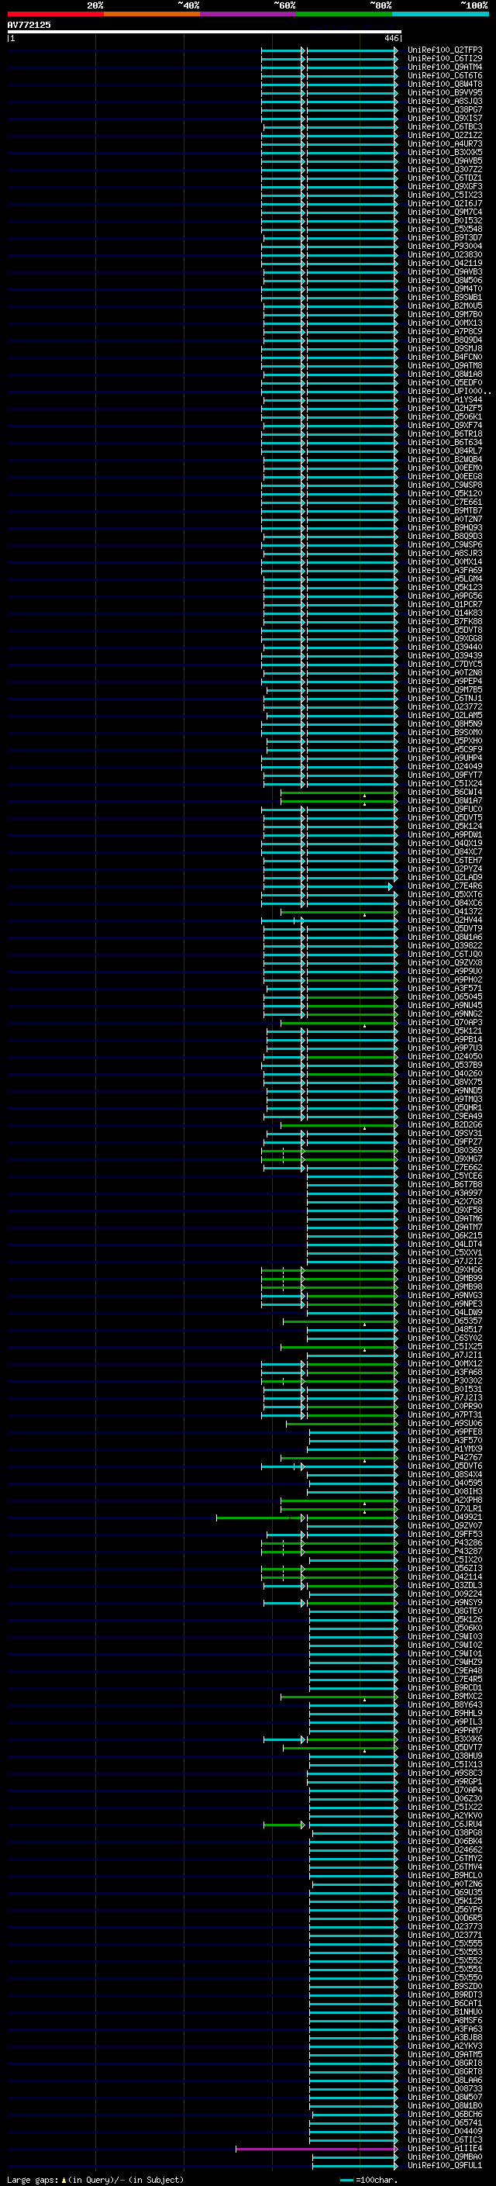Click the Large gaps legend text

pos(95,2179)
